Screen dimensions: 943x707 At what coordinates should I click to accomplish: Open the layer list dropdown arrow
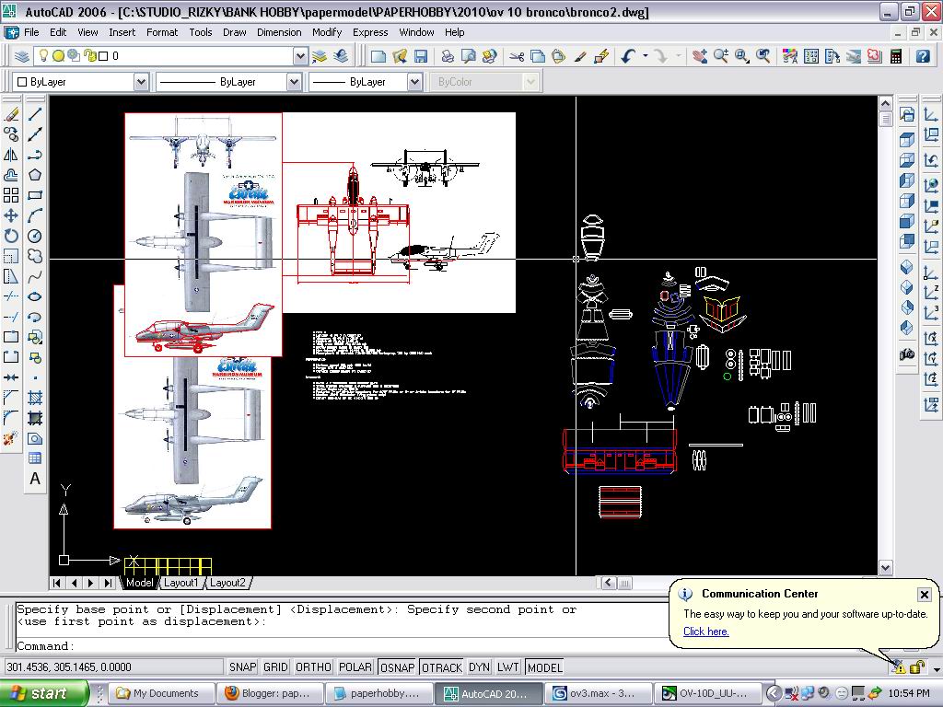point(300,56)
